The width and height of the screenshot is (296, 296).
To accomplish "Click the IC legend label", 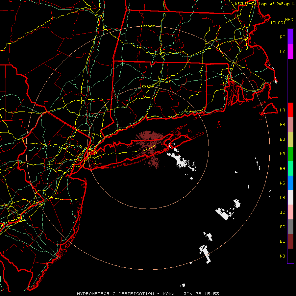I will [282, 212].
